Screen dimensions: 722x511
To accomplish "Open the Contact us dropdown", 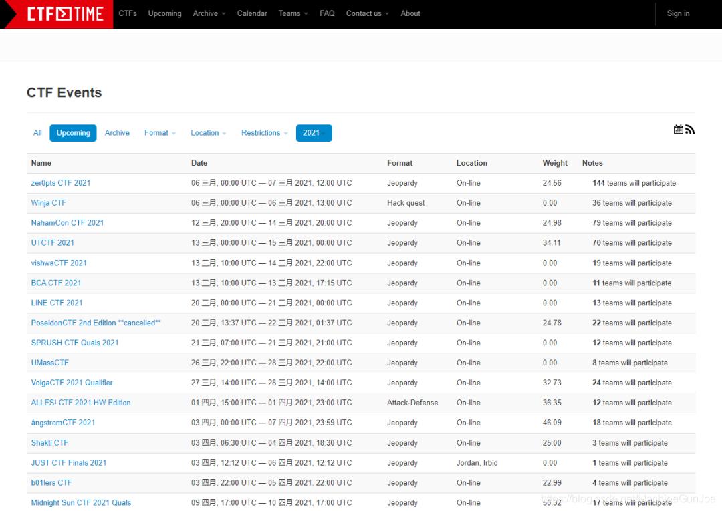I will click(367, 13).
